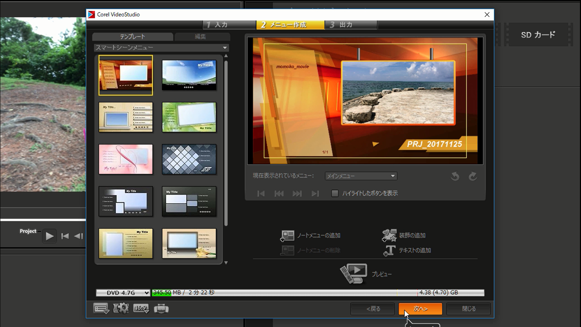The width and height of the screenshot is (581, 327).
Task: Click the 次へ> next button
Action: coord(420,309)
